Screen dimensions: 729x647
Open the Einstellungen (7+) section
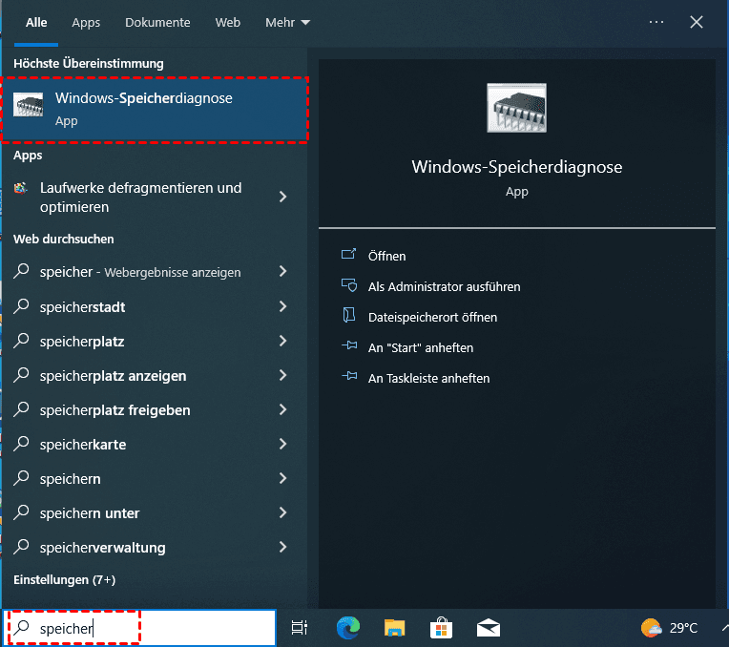pyautogui.click(x=64, y=580)
